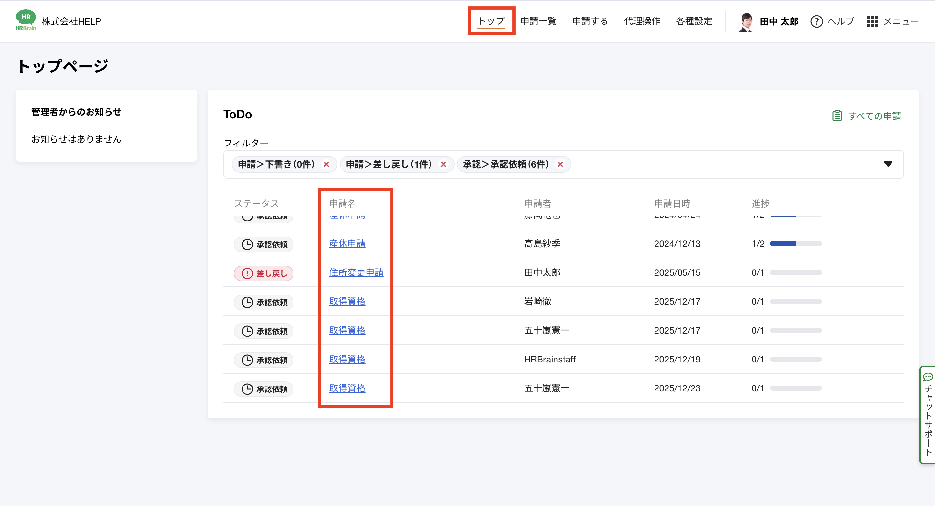Go to 代理操作 in navigation
The width and height of the screenshot is (935, 506).
pyautogui.click(x=642, y=21)
